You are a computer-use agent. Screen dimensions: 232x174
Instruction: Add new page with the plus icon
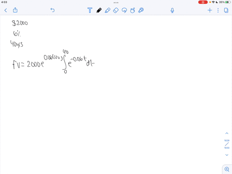click(210, 10)
